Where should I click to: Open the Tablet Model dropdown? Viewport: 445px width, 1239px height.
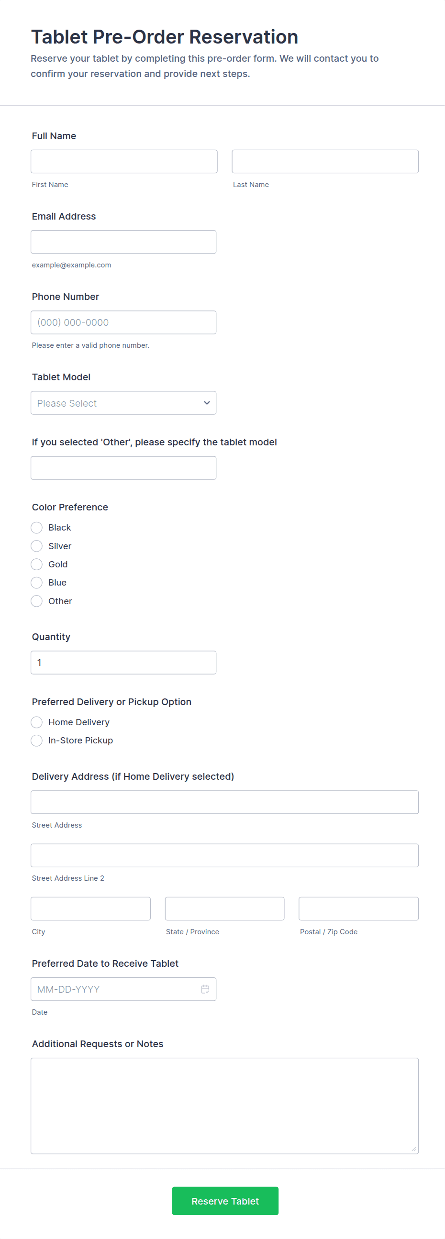(123, 403)
